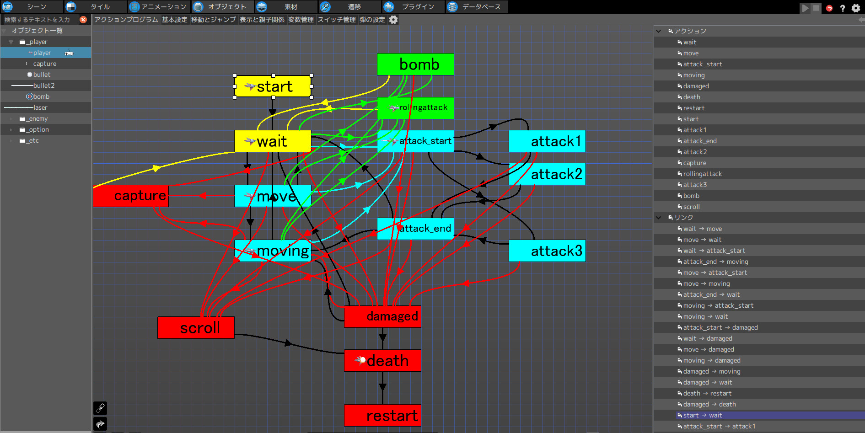Switch to the アニメーション tab
Screen dimensions: 865x433
(x=158, y=7)
